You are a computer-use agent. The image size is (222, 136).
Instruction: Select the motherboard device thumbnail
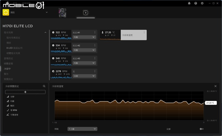[x=62, y=13]
